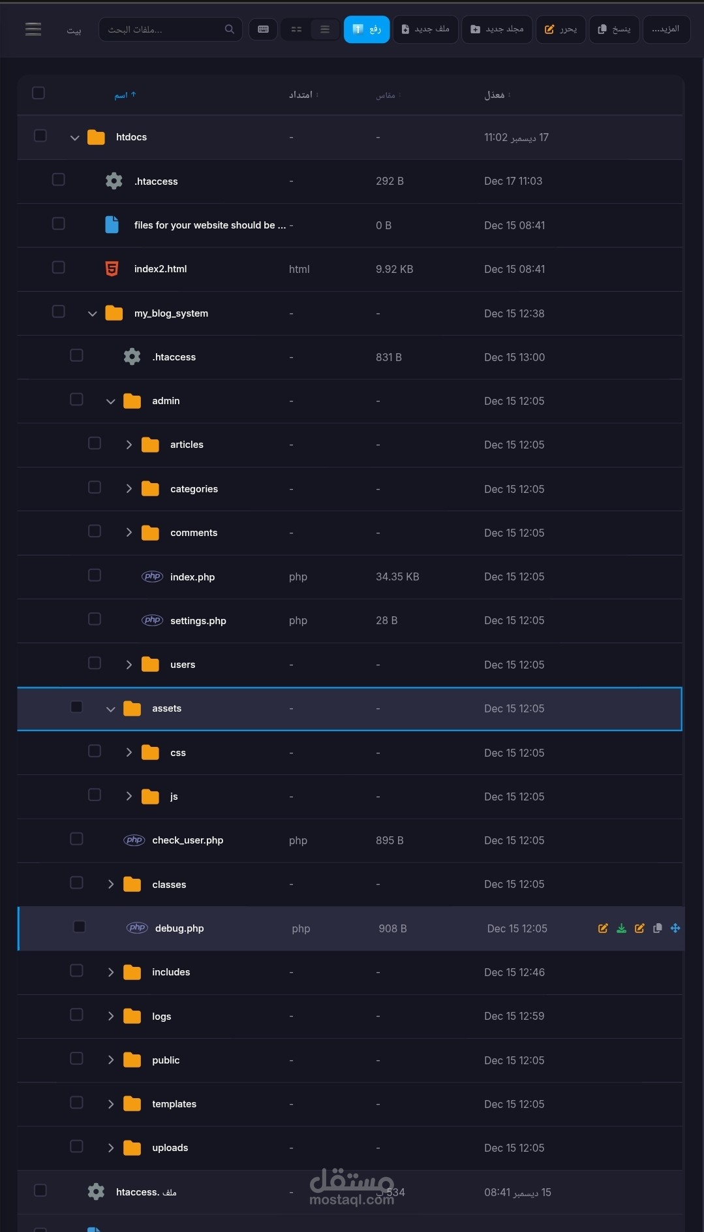Download debug.php using the green download icon

[x=621, y=928]
